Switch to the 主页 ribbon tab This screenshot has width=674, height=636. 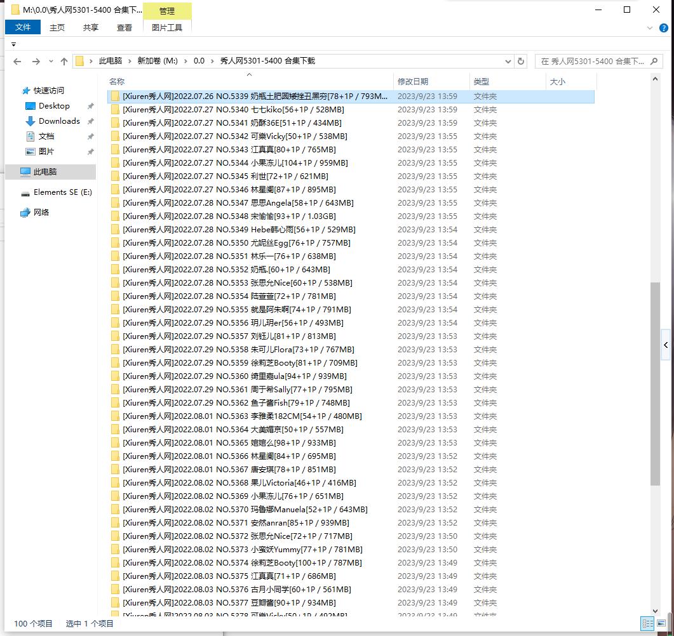point(57,27)
